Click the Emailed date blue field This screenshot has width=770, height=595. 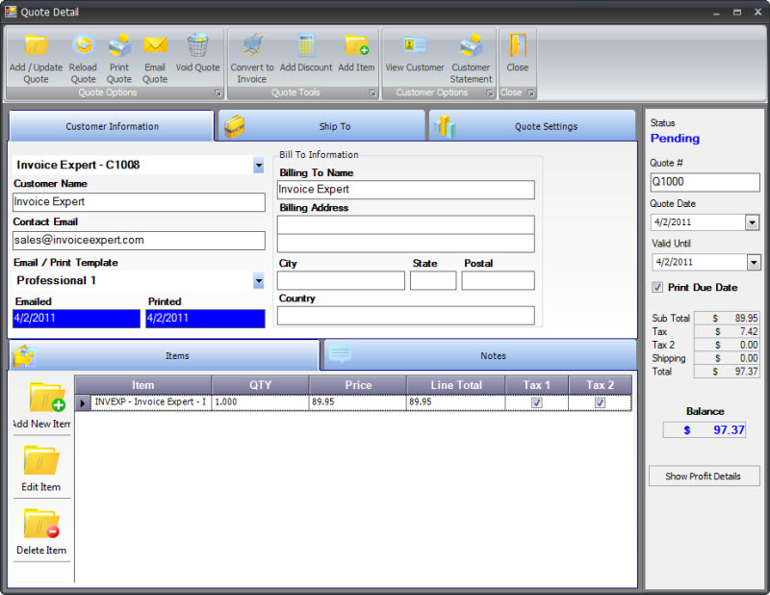click(x=76, y=319)
